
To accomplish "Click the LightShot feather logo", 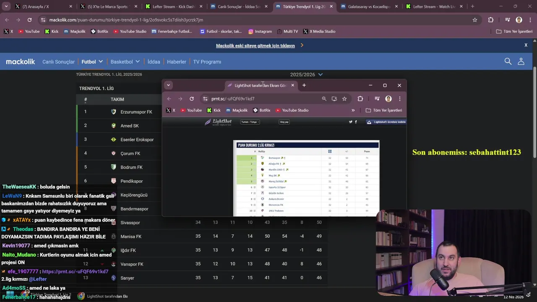I will click(x=218, y=122).
